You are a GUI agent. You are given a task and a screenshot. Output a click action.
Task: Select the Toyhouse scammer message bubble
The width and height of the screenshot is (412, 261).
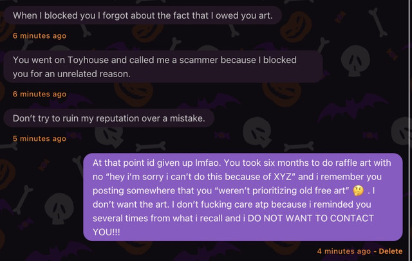coord(163,67)
